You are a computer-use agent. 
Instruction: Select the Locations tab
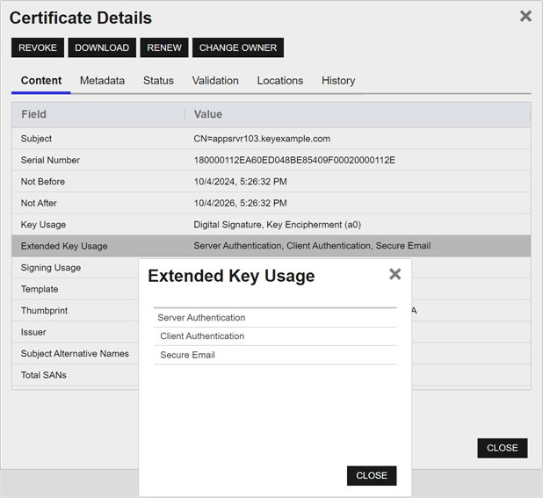click(x=279, y=81)
